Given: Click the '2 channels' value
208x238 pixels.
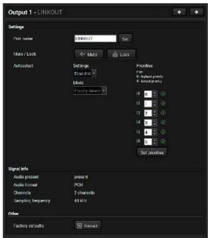Looking at the screenshot, I should [84, 193].
